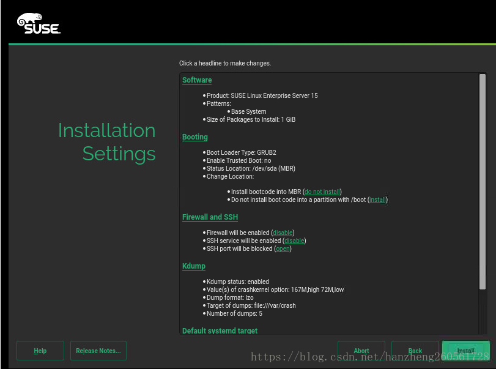Select 'Number of dumps: 5' line
Screen dimensions: 496x369
click(234, 313)
